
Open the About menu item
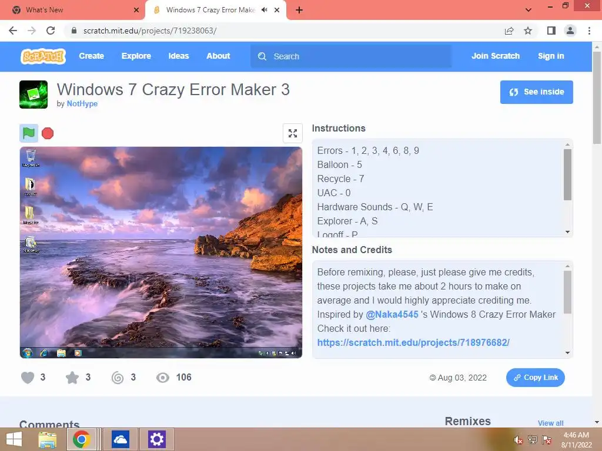coord(218,56)
